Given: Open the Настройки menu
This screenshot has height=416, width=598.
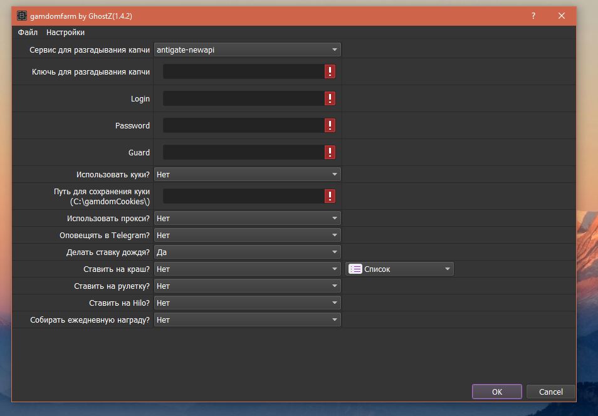Looking at the screenshot, I should tap(66, 33).
